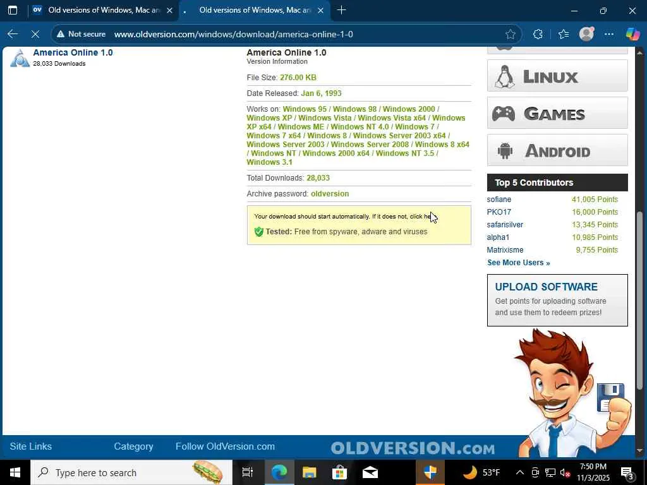647x485 pixels.
Task: Open the Mail app on the taskbar
Action: (x=370, y=472)
